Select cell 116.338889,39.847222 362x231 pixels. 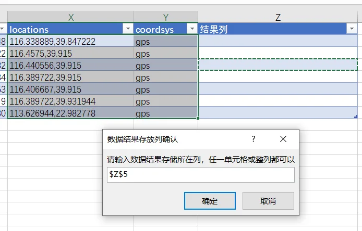[70, 41]
